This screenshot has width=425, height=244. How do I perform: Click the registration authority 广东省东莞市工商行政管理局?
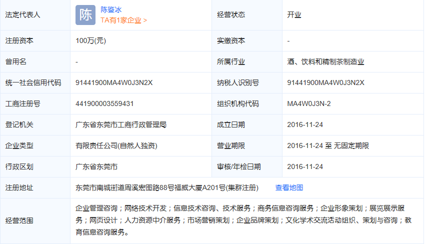click(120, 124)
